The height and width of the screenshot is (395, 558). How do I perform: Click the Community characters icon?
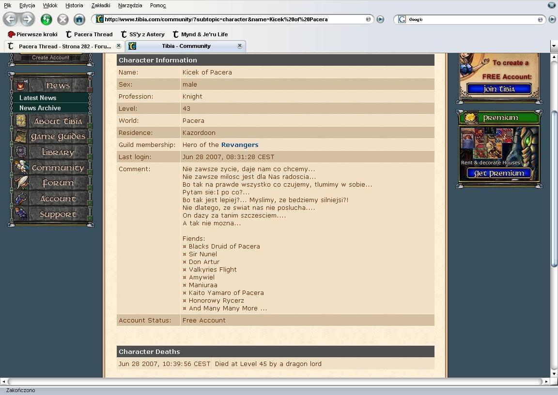21,167
